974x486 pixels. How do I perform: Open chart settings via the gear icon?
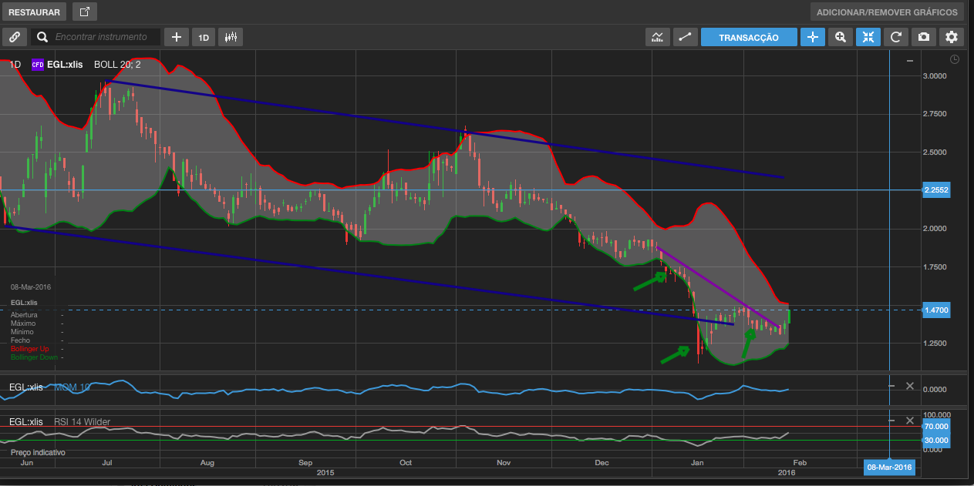coord(952,37)
